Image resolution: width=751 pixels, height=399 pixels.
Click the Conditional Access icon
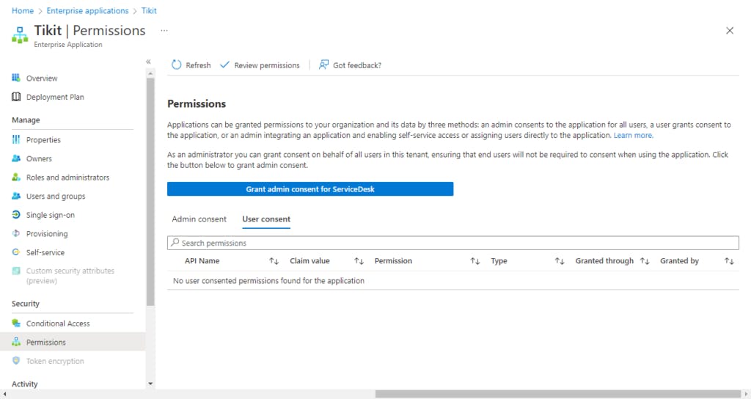pos(16,323)
